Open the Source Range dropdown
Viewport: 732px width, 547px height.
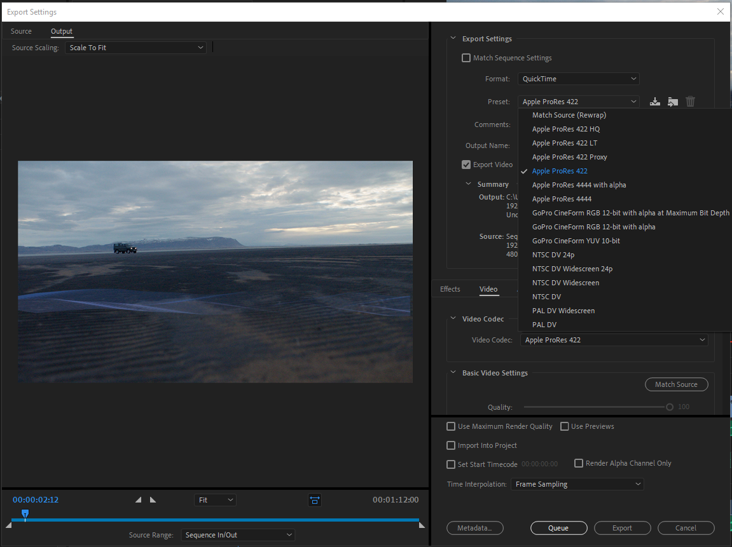pos(238,535)
